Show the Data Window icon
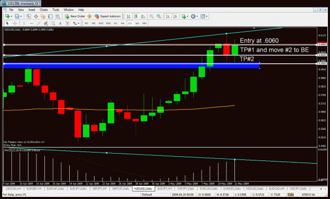Image resolution: width=330 pixels, height=199 pixels. point(36,16)
